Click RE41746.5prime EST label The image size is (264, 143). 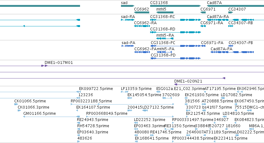(166, 132)
